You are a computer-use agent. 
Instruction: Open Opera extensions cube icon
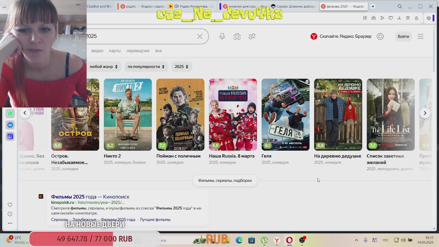(429, 18)
